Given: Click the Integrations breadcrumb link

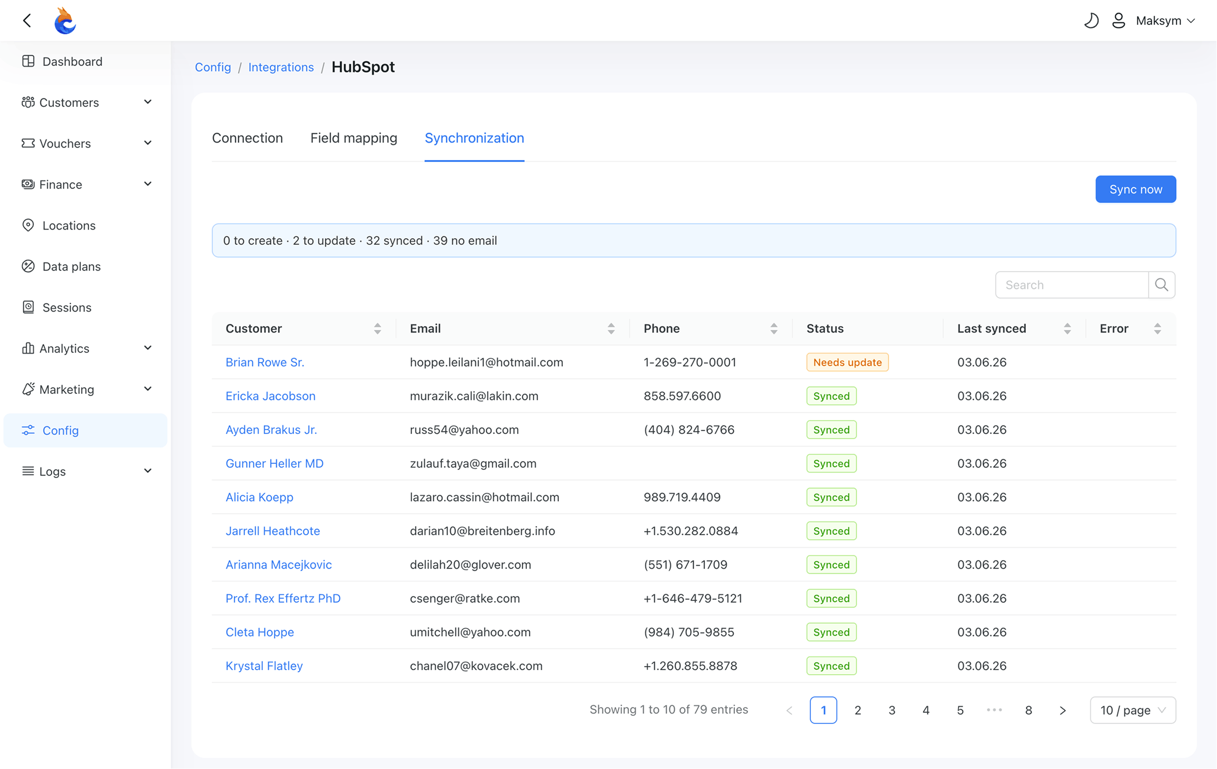Looking at the screenshot, I should pos(281,67).
